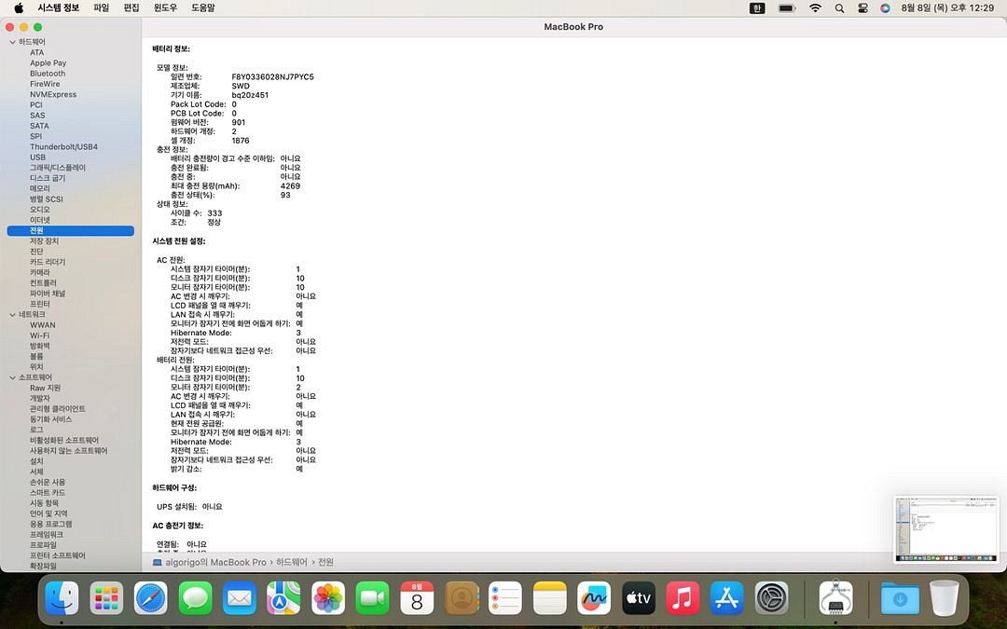Viewport: 1007px width, 629px height.
Task: Open Finder from the Dock
Action: pos(62,598)
